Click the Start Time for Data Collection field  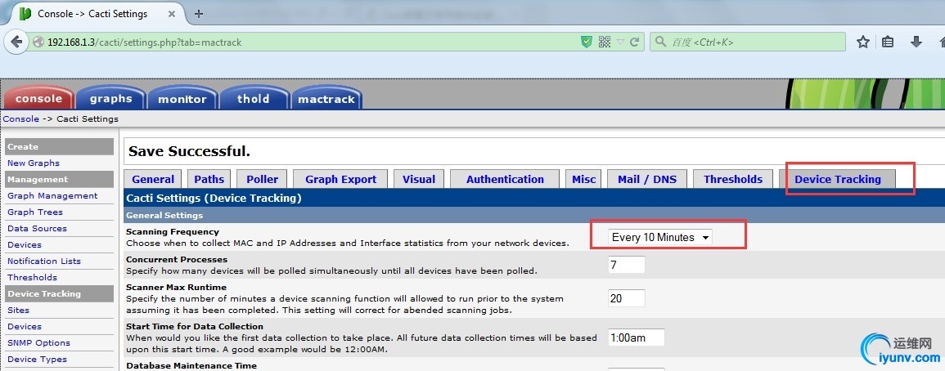pyautogui.click(x=636, y=337)
